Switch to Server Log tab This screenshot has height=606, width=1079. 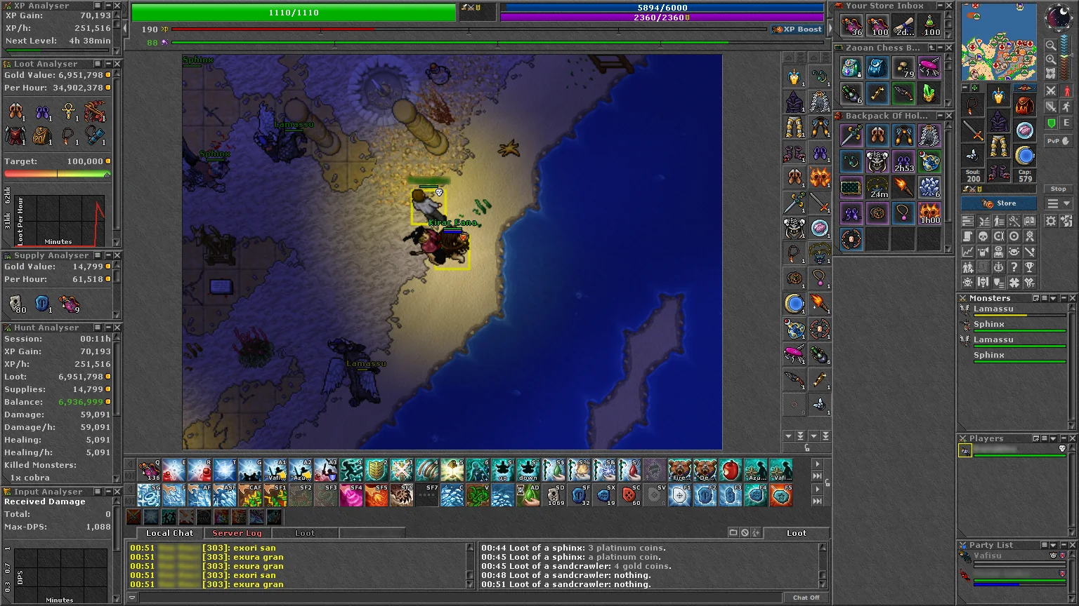[237, 533]
